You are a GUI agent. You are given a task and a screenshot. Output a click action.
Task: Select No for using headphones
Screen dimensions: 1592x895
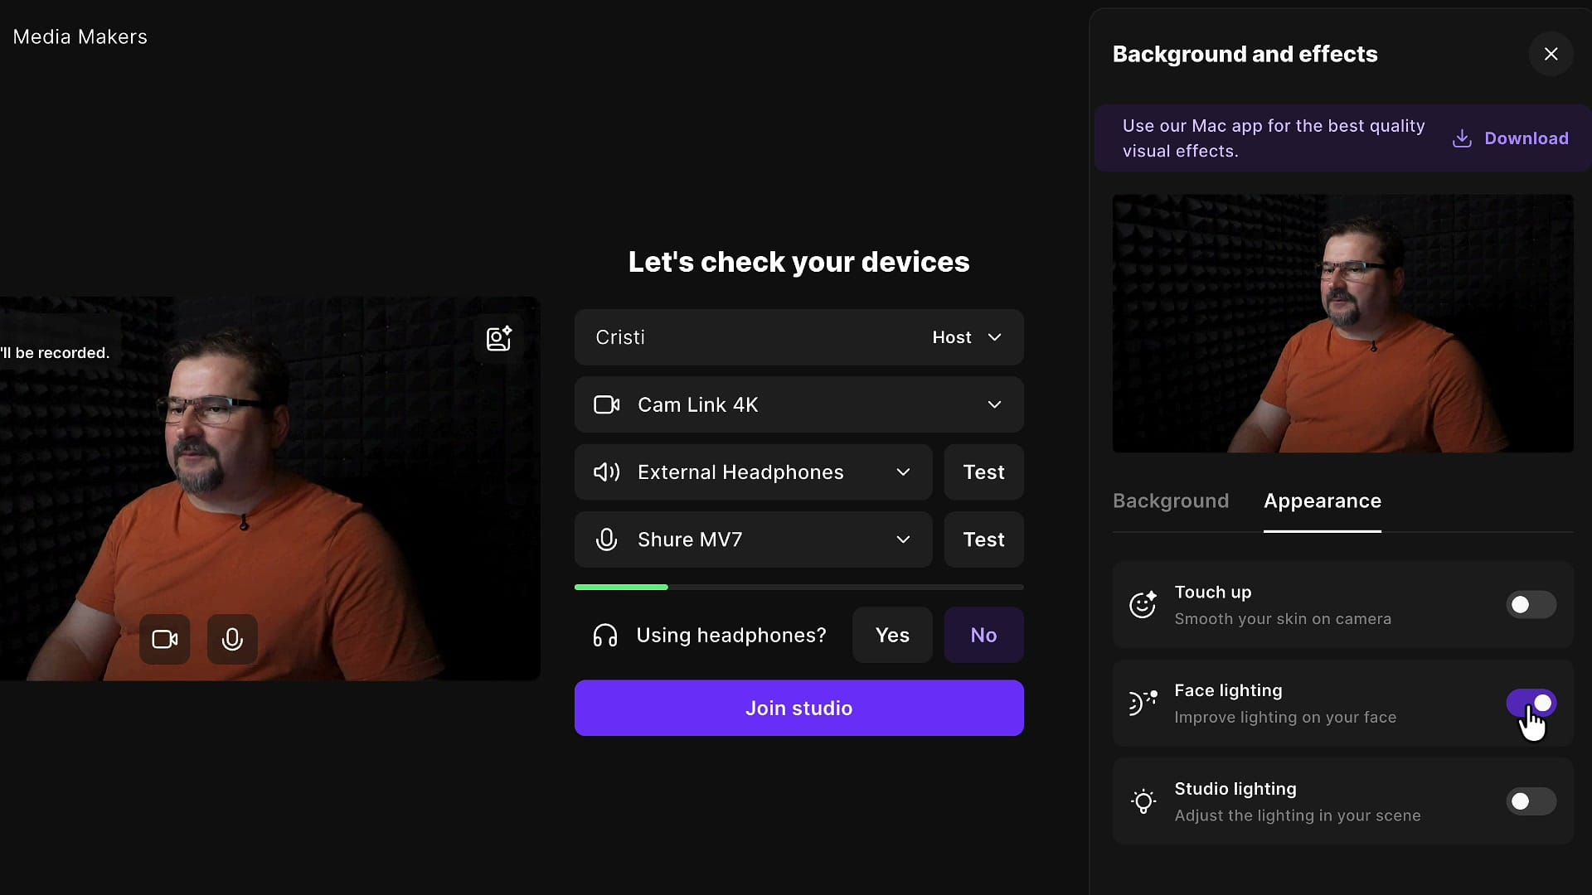[x=983, y=636]
